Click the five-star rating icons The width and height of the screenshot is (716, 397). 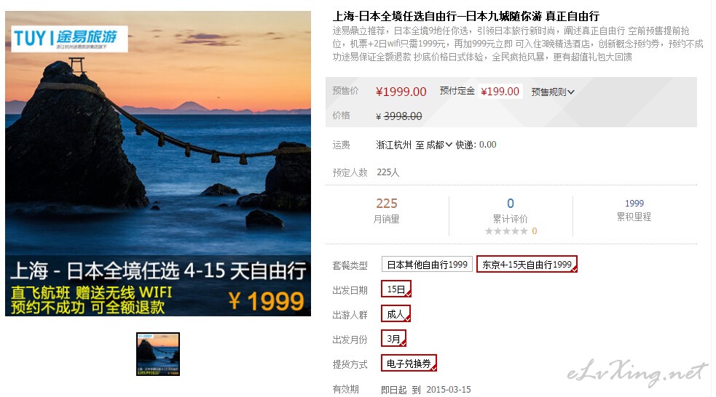(506, 231)
